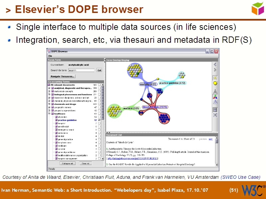Expand the chemicals and drugs tree node
266x199 pixels.
pyautogui.click(x=49, y=104)
